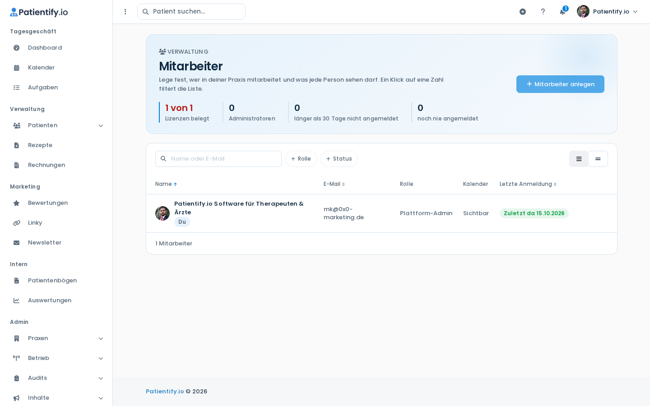Click the Auswertungen chart icon
This screenshot has width=650, height=406.
17,300
